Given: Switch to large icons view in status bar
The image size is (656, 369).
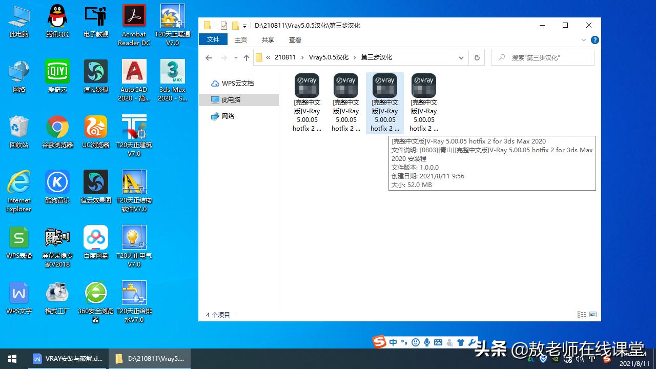Looking at the screenshot, I should coord(593,315).
